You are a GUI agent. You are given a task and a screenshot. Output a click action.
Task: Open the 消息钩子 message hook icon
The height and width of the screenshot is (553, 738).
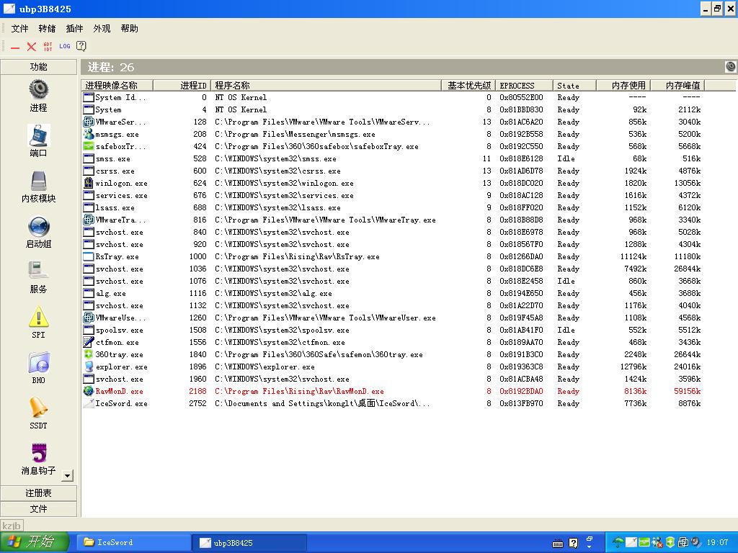click(39, 453)
